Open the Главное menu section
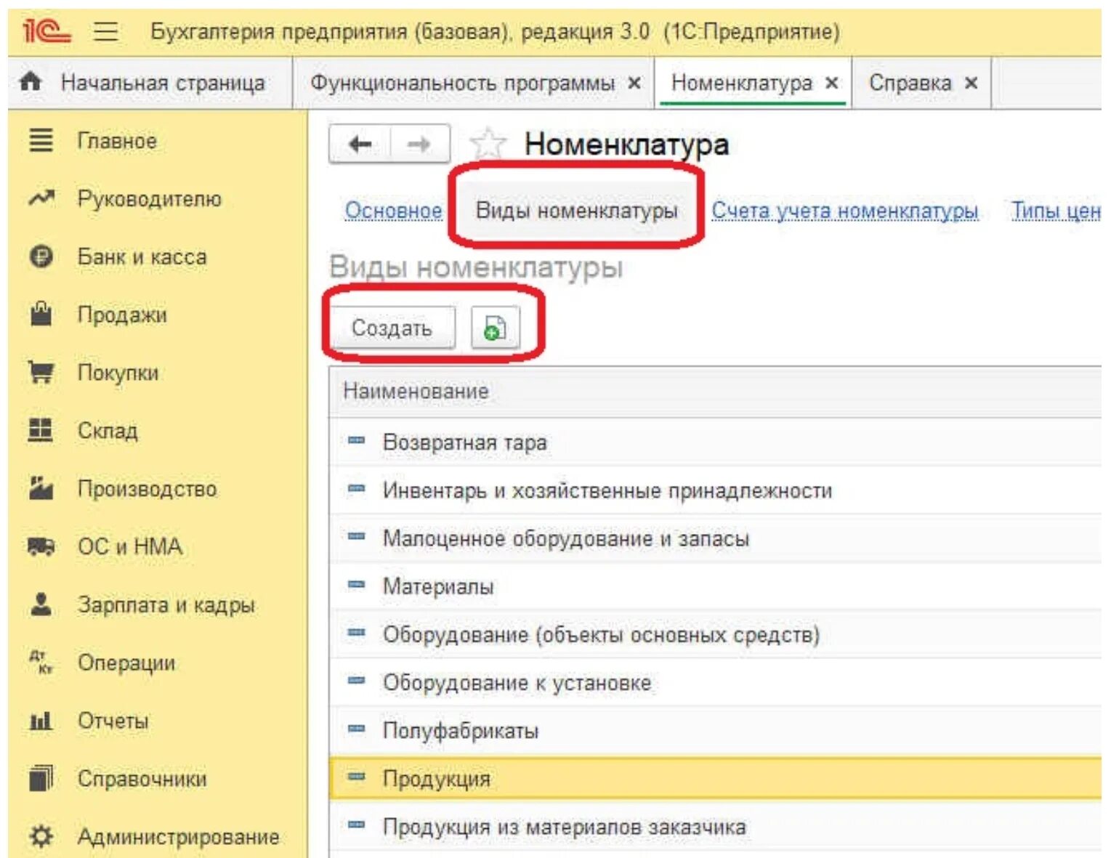 click(117, 141)
